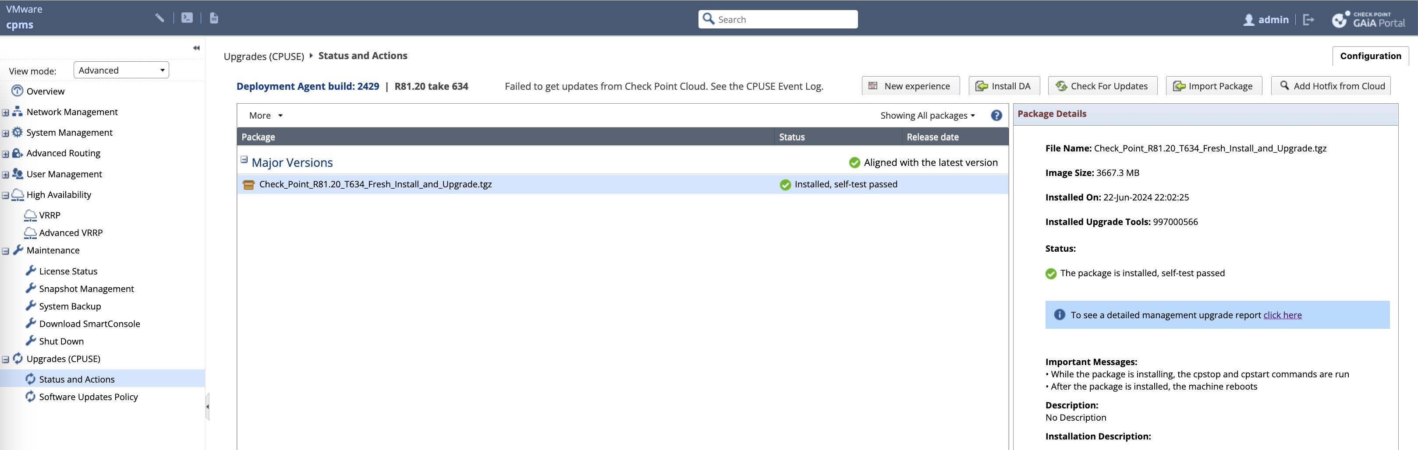Open the More actions dropdown
This screenshot has height=450, width=1418.
265,116
